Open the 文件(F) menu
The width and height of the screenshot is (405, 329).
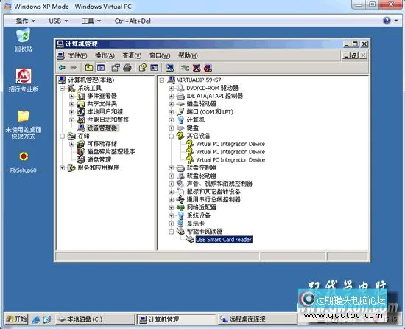pos(77,55)
